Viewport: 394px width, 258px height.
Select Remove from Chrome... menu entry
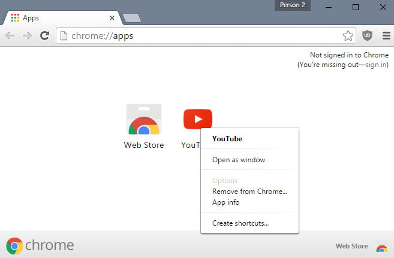tap(249, 192)
